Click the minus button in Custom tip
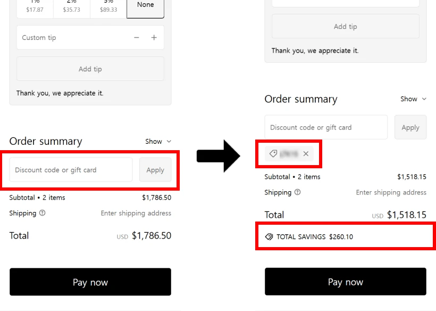Image resolution: width=436 pixels, height=311 pixels. pos(137,38)
